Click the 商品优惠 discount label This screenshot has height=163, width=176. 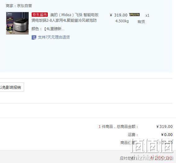coord(128,143)
